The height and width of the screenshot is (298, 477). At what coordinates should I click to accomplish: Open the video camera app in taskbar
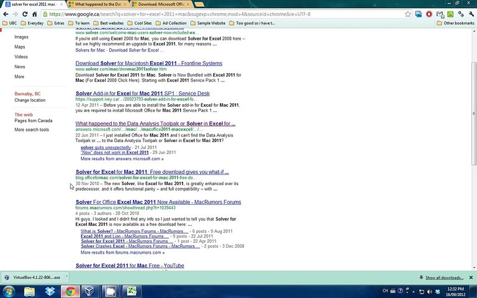[111, 291]
